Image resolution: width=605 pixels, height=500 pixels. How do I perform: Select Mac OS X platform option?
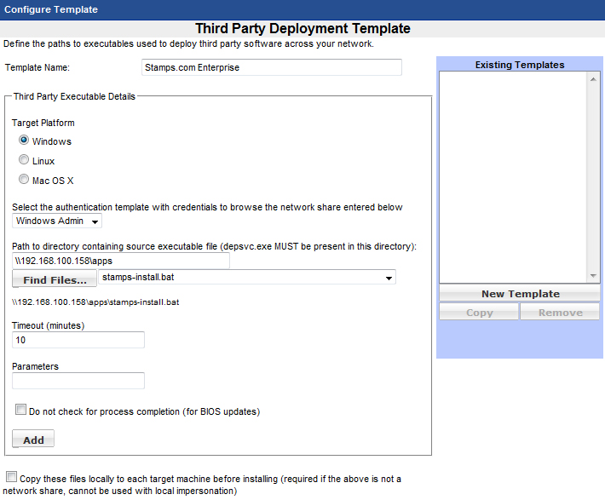point(24,180)
